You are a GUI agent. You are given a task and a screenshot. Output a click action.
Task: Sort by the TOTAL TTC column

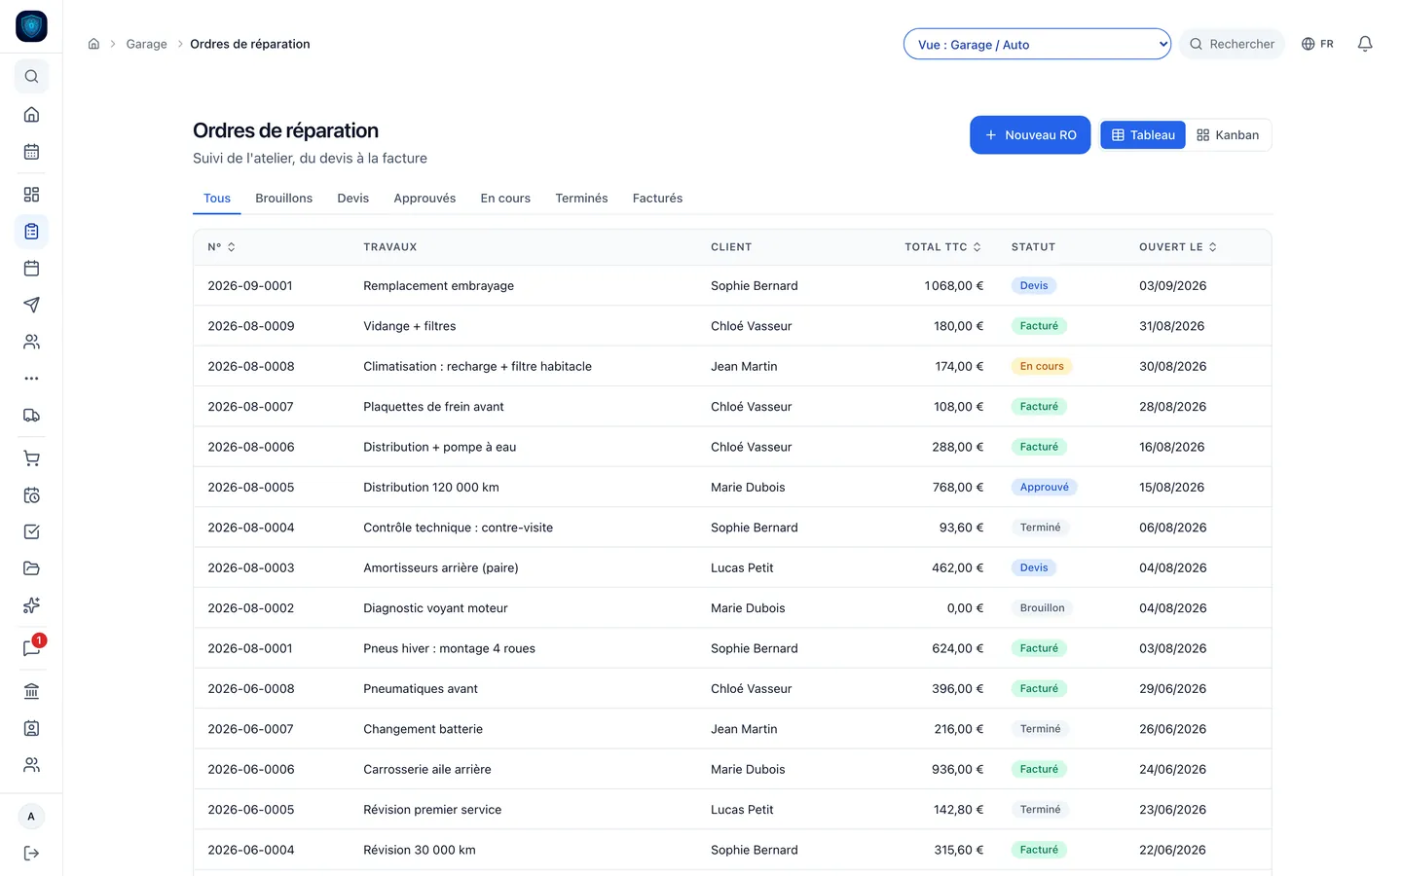coord(942,247)
